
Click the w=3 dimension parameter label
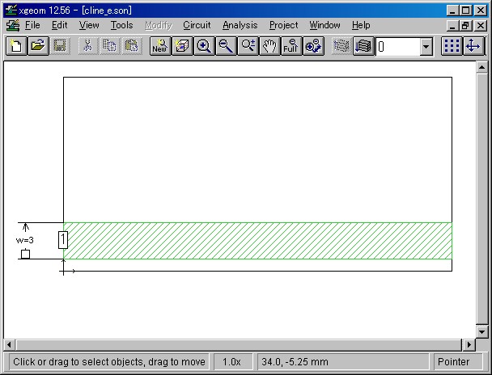[x=25, y=240]
